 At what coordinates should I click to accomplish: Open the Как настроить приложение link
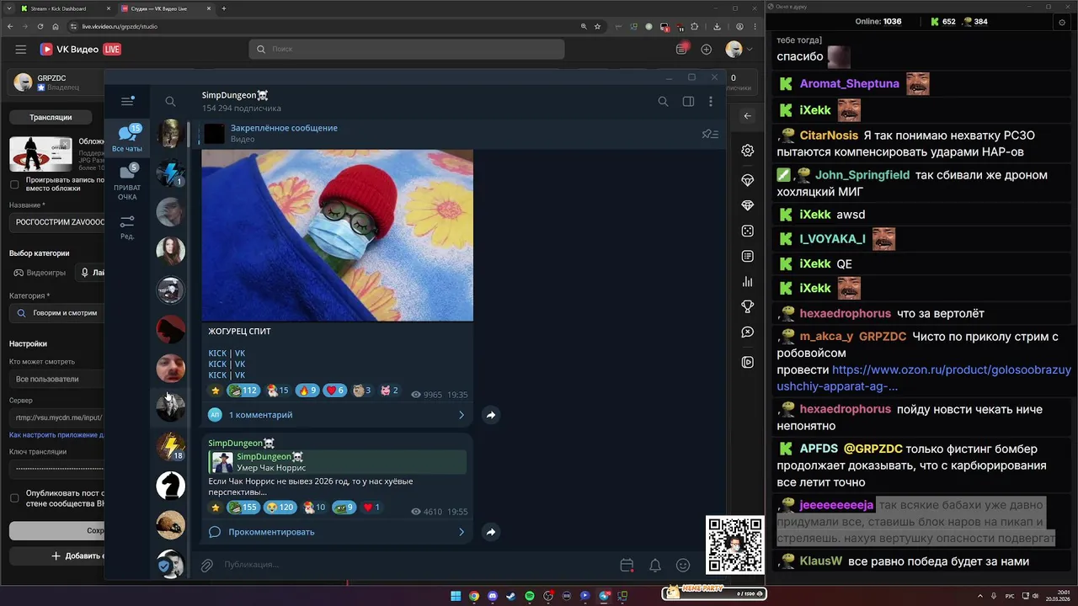(56, 435)
